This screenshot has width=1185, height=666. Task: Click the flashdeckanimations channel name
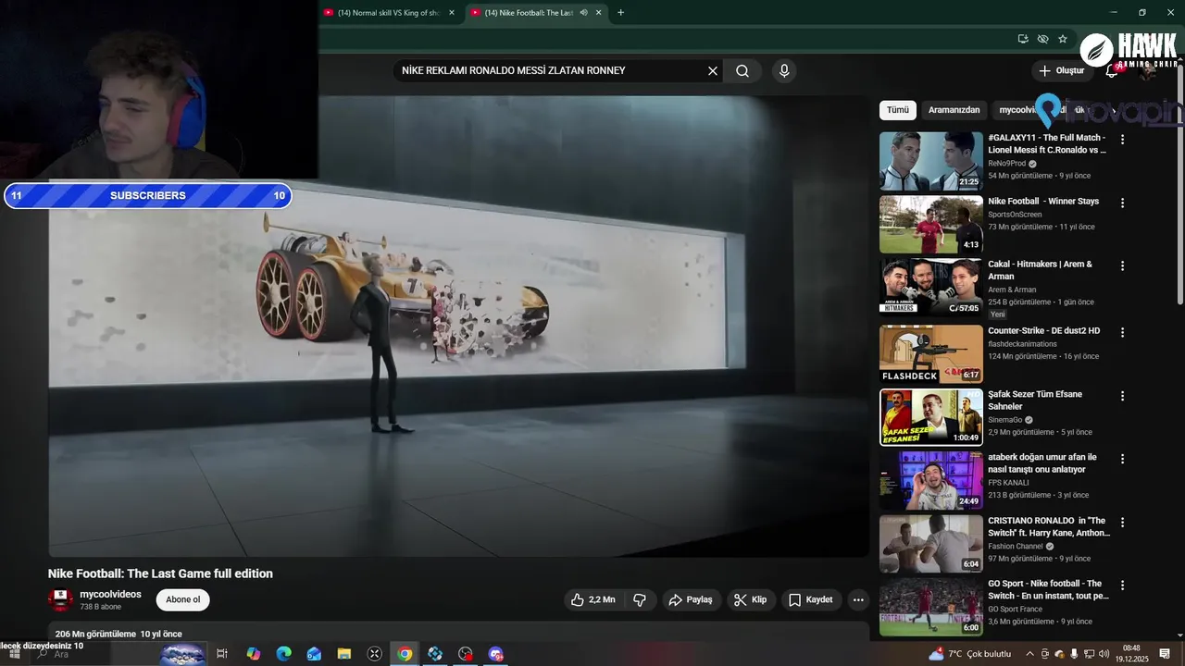point(1022,344)
